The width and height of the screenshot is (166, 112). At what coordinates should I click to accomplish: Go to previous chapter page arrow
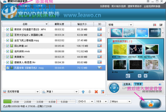(x=139, y=76)
